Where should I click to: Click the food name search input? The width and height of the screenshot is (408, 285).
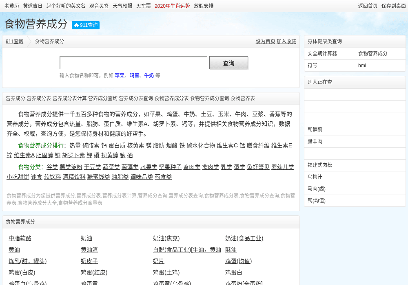click(133, 63)
